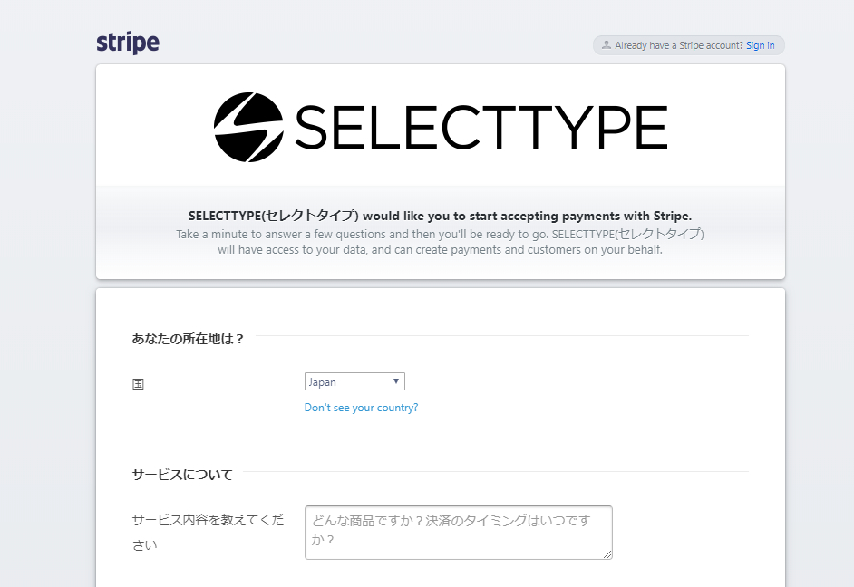Click the SELECTTYPE wordmark text in banner
This screenshot has width=854, height=587.
coord(480,128)
